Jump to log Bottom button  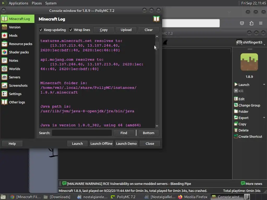(148, 133)
